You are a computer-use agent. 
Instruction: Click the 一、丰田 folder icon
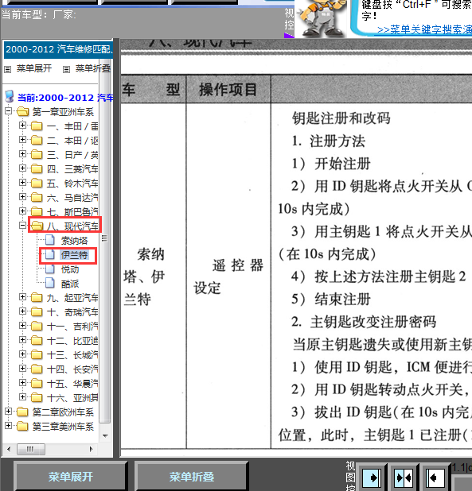pos(37,126)
